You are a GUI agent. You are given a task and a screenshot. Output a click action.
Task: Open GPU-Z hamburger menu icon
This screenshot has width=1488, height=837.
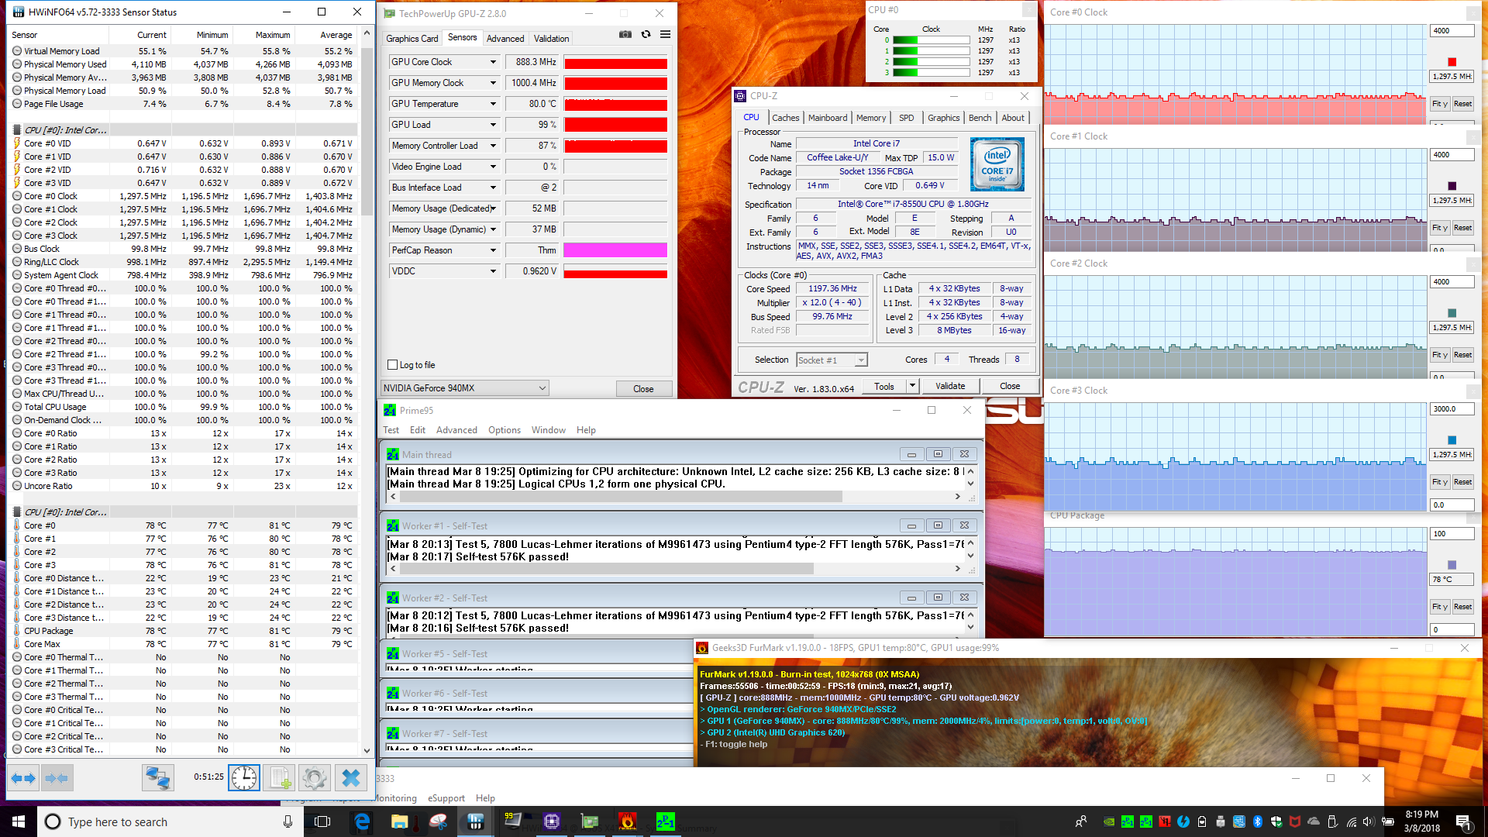click(x=665, y=34)
